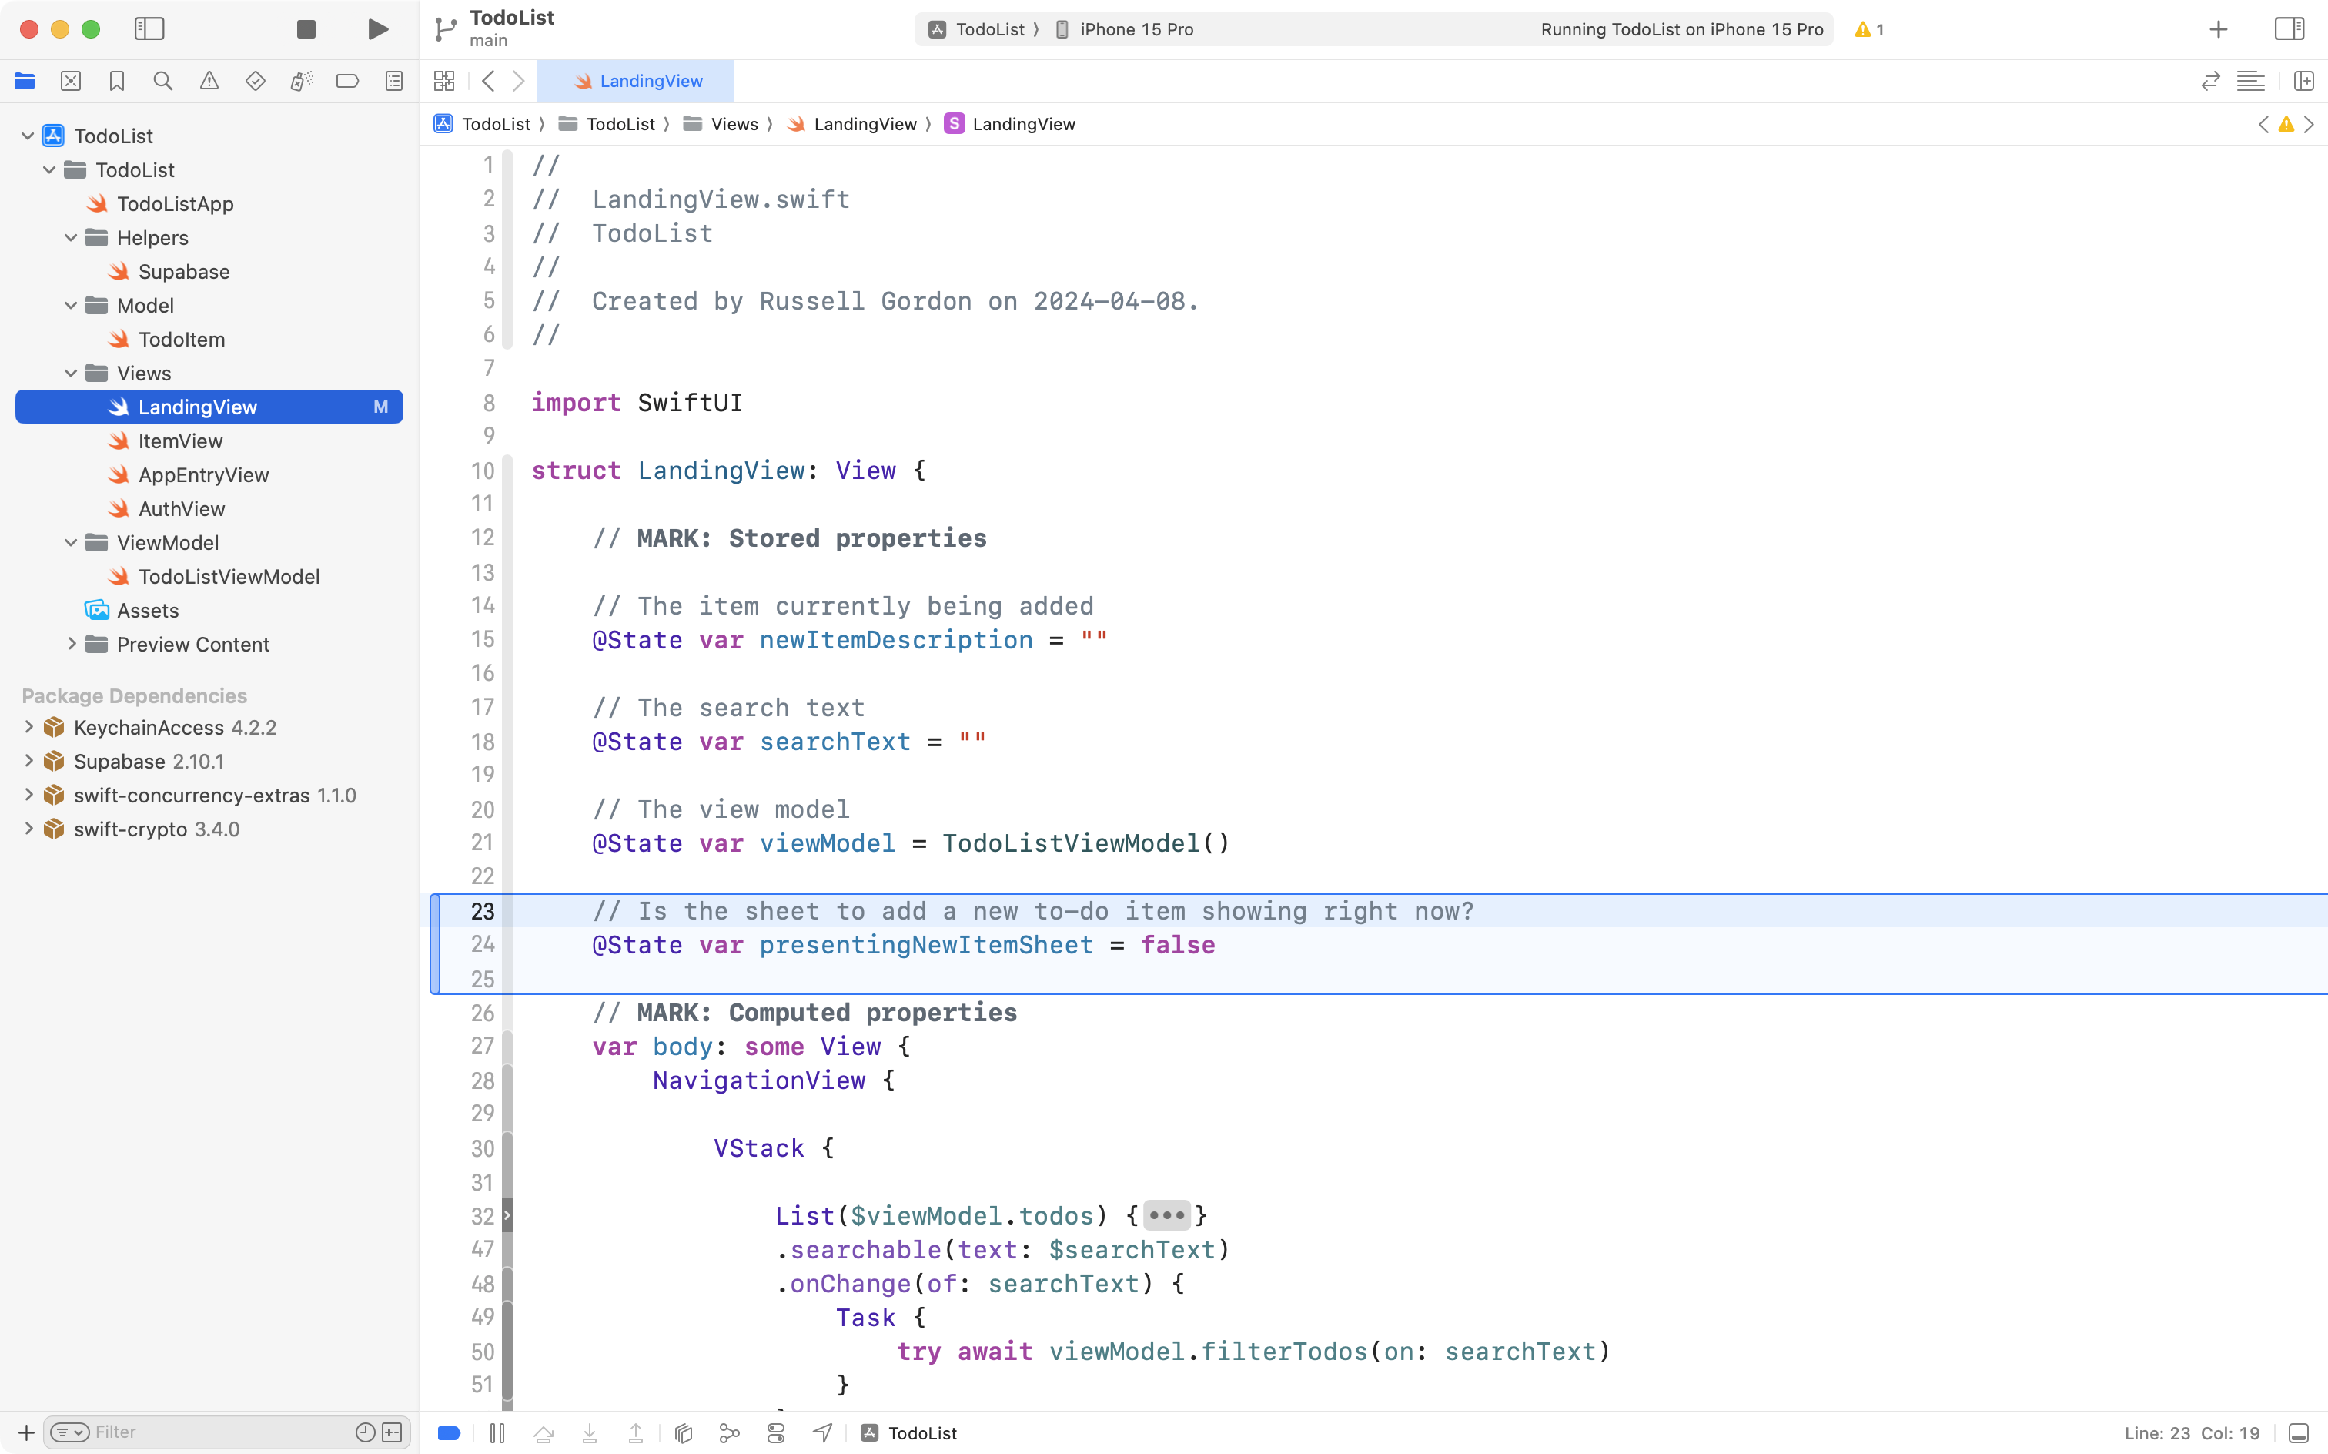2328x1454 pixels.
Task: Pause execution in the debug bar
Action: [x=498, y=1432]
